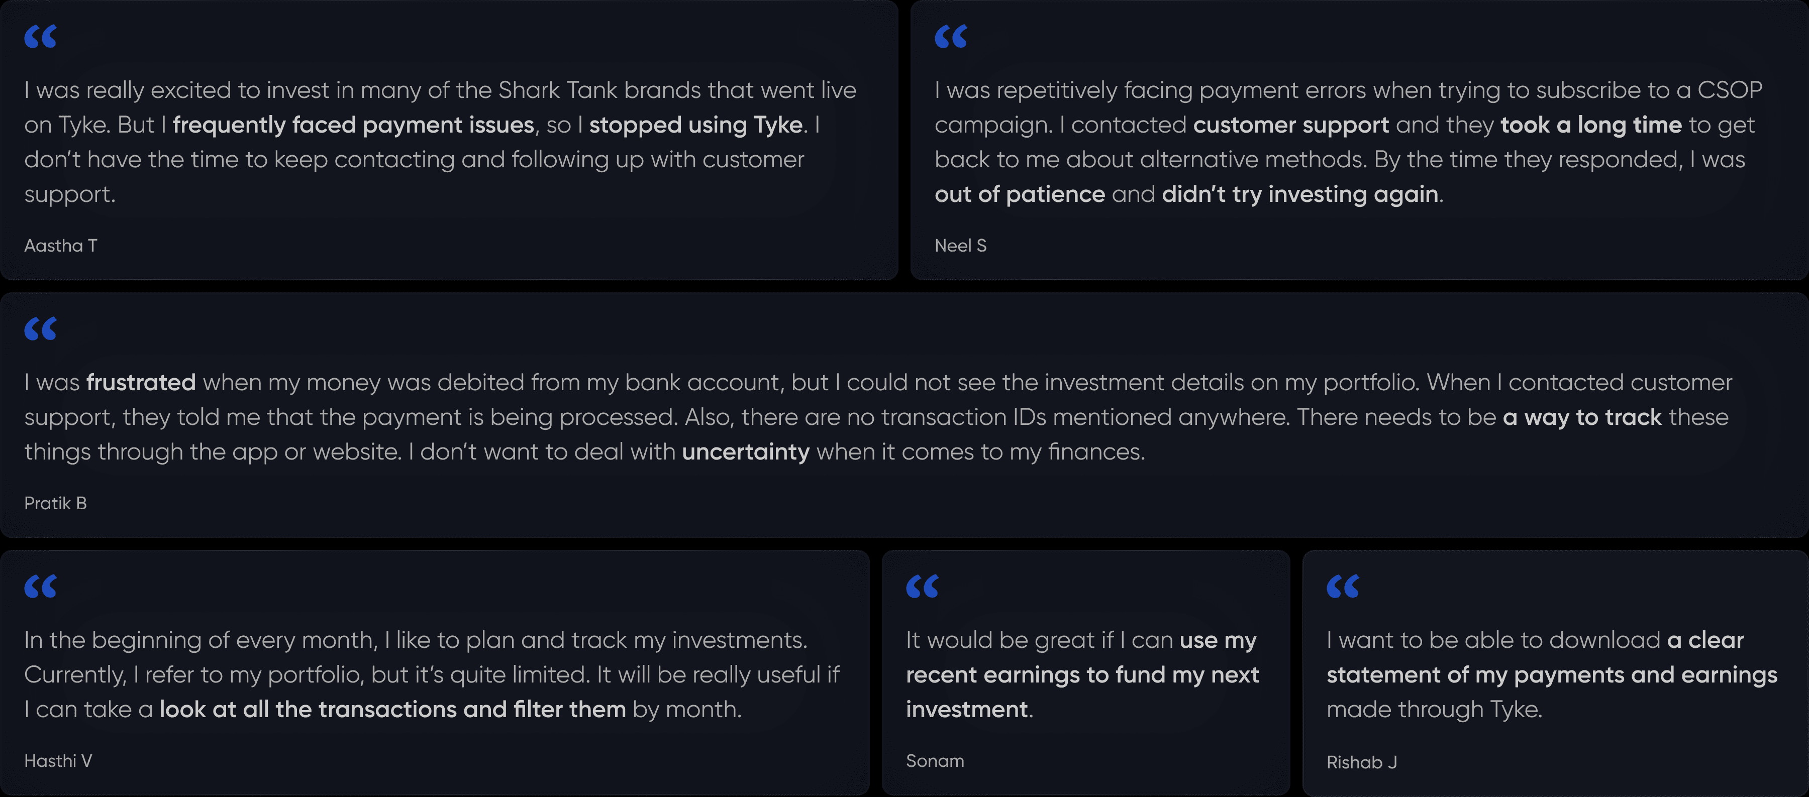Click bold text 'statement of my payments and earnings'

1552,675
